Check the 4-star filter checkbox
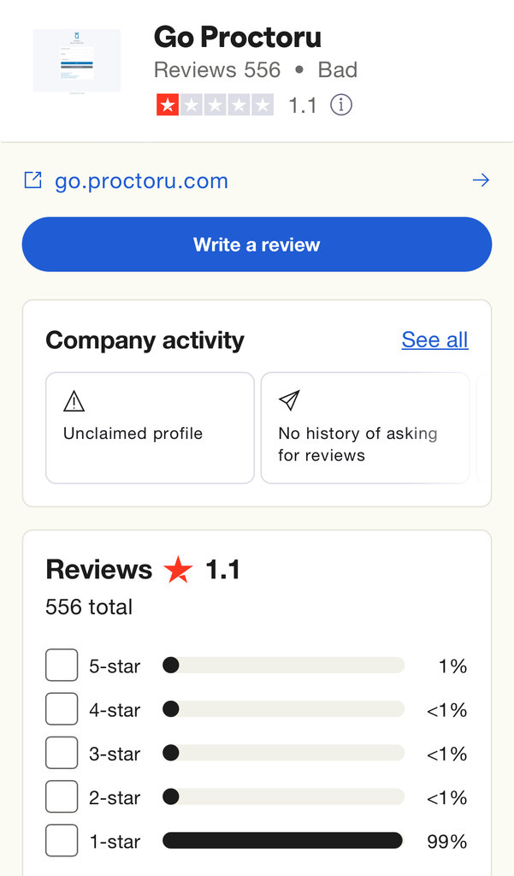 tap(62, 709)
